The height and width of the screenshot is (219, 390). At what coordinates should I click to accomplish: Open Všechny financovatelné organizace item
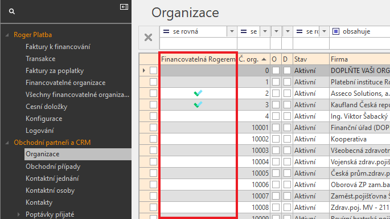point(77,95)
